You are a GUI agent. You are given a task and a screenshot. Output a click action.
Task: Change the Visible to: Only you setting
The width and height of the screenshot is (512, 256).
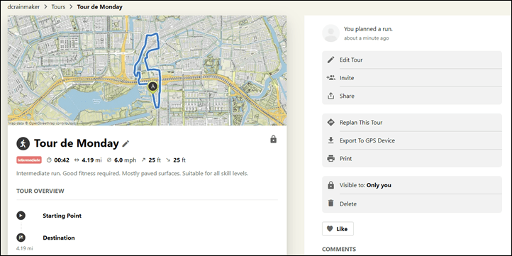(x=412, y=185)
